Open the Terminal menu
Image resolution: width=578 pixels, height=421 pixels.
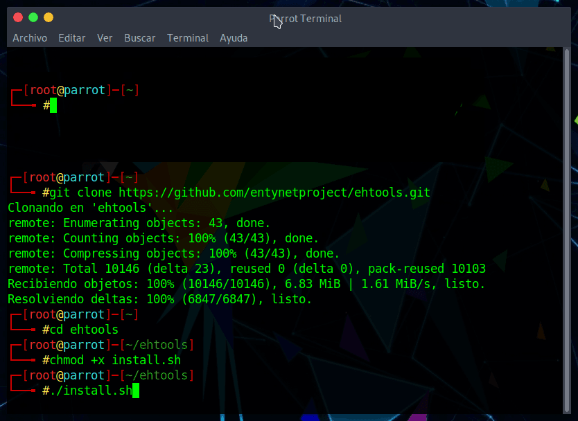(x=188, y=38)
